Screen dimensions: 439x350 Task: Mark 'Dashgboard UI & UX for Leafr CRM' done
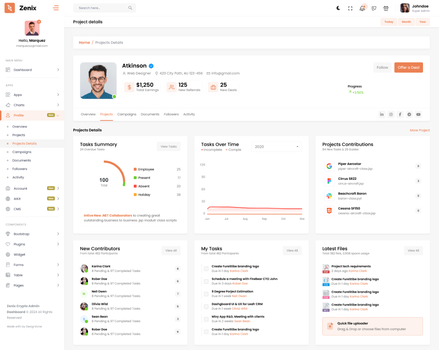click(x=206, y=306)
